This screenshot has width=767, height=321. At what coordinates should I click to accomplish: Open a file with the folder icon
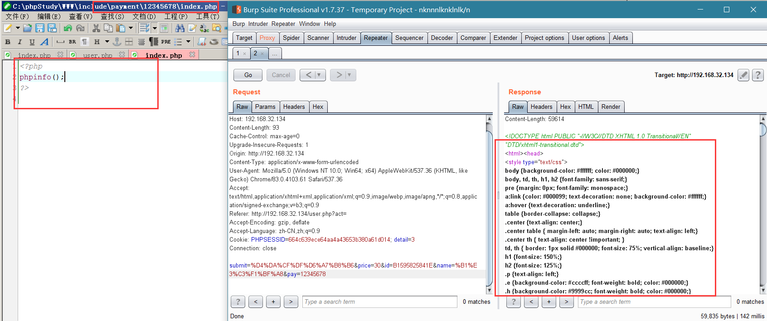tap(28, 28)
